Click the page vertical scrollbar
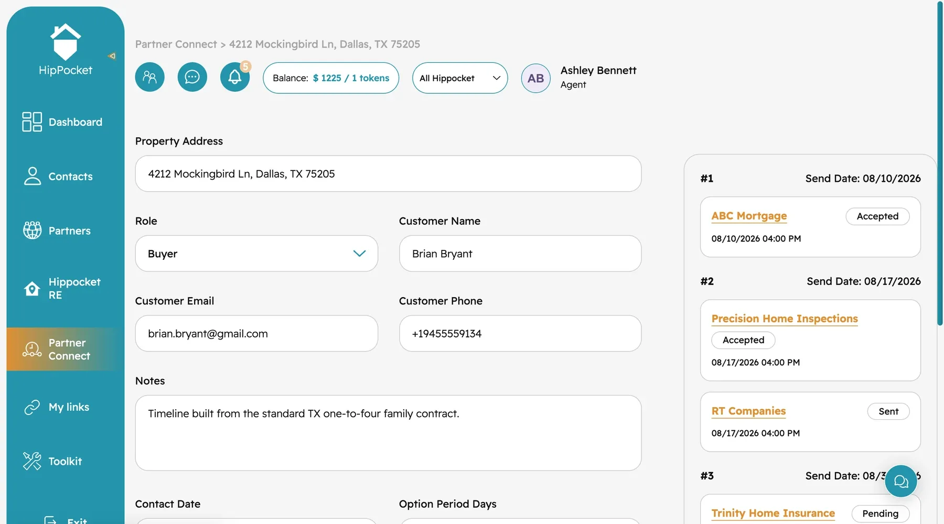 click(940, 162)
